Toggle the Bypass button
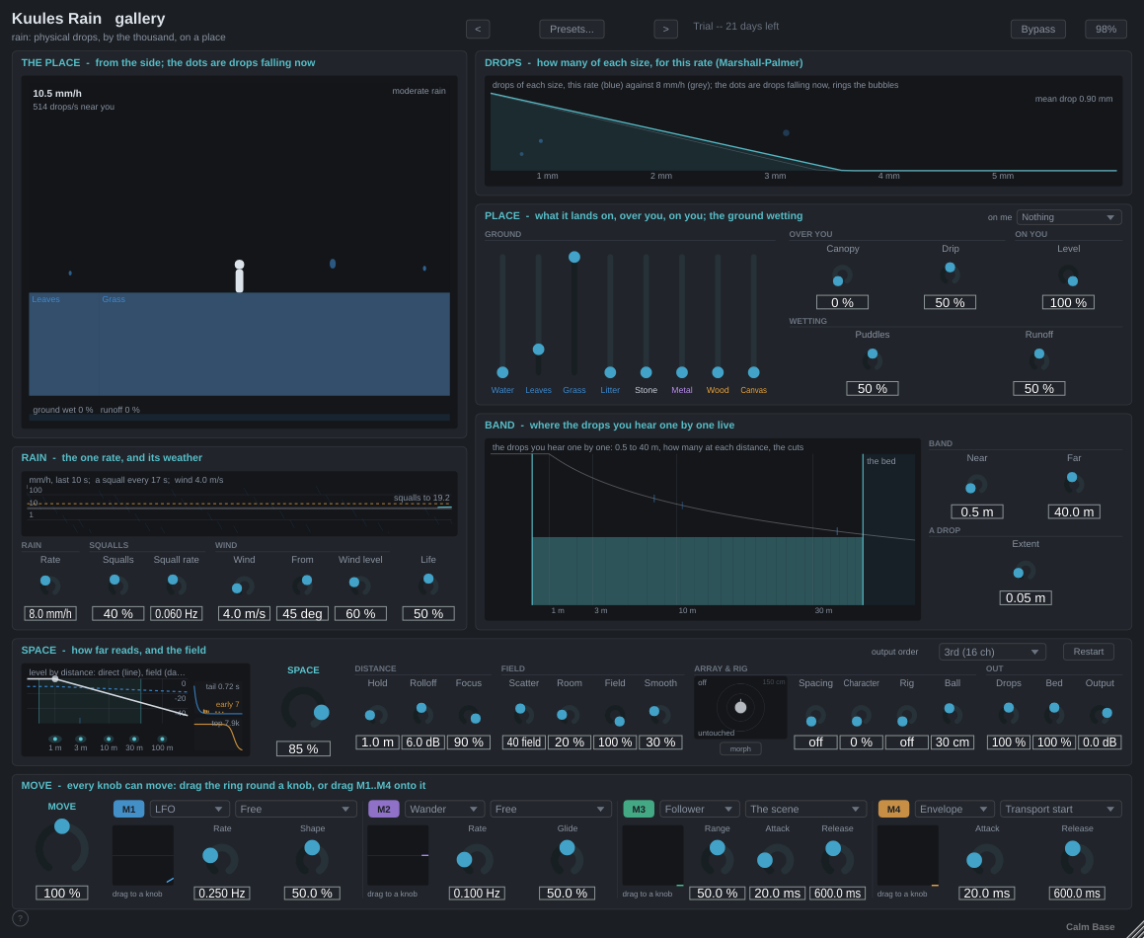The height and width of the screenshot is (938, 1144). tap(1037, 30)
